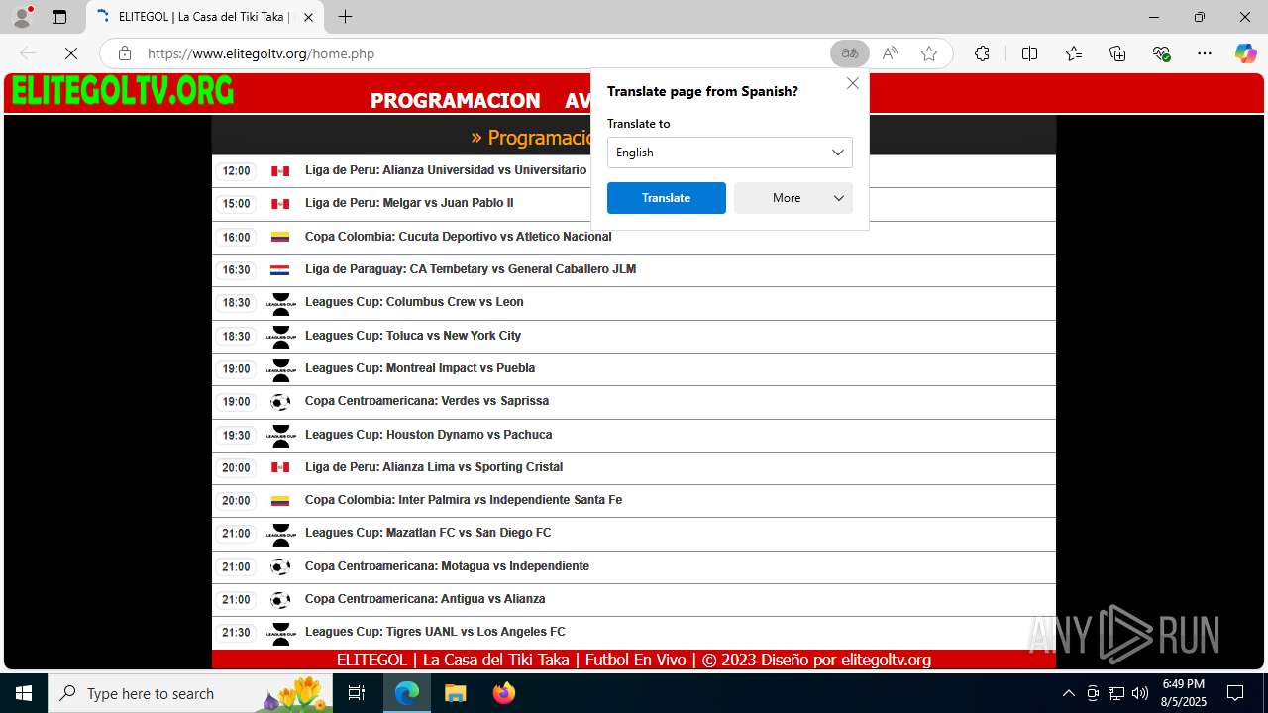
Task: Open the network status icon
Action: point(1116,693)
